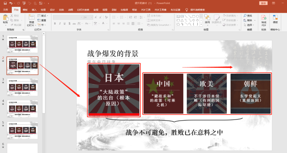This screenshot has width=287, height=153.
Task: Click the Convert to PDF (转成PDF) icon
Action: (x=264, y=18)
